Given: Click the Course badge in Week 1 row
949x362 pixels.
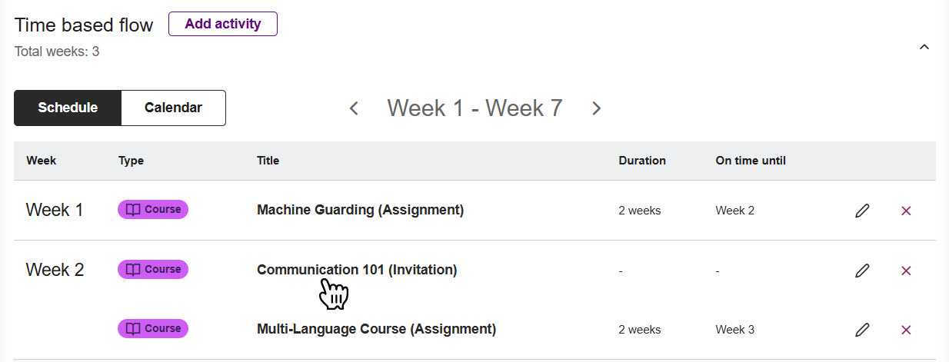Looking at the screenshot, I should (152, 209).
